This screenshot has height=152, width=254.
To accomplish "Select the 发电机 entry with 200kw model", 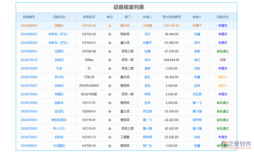I will click(x=59, y=60).
